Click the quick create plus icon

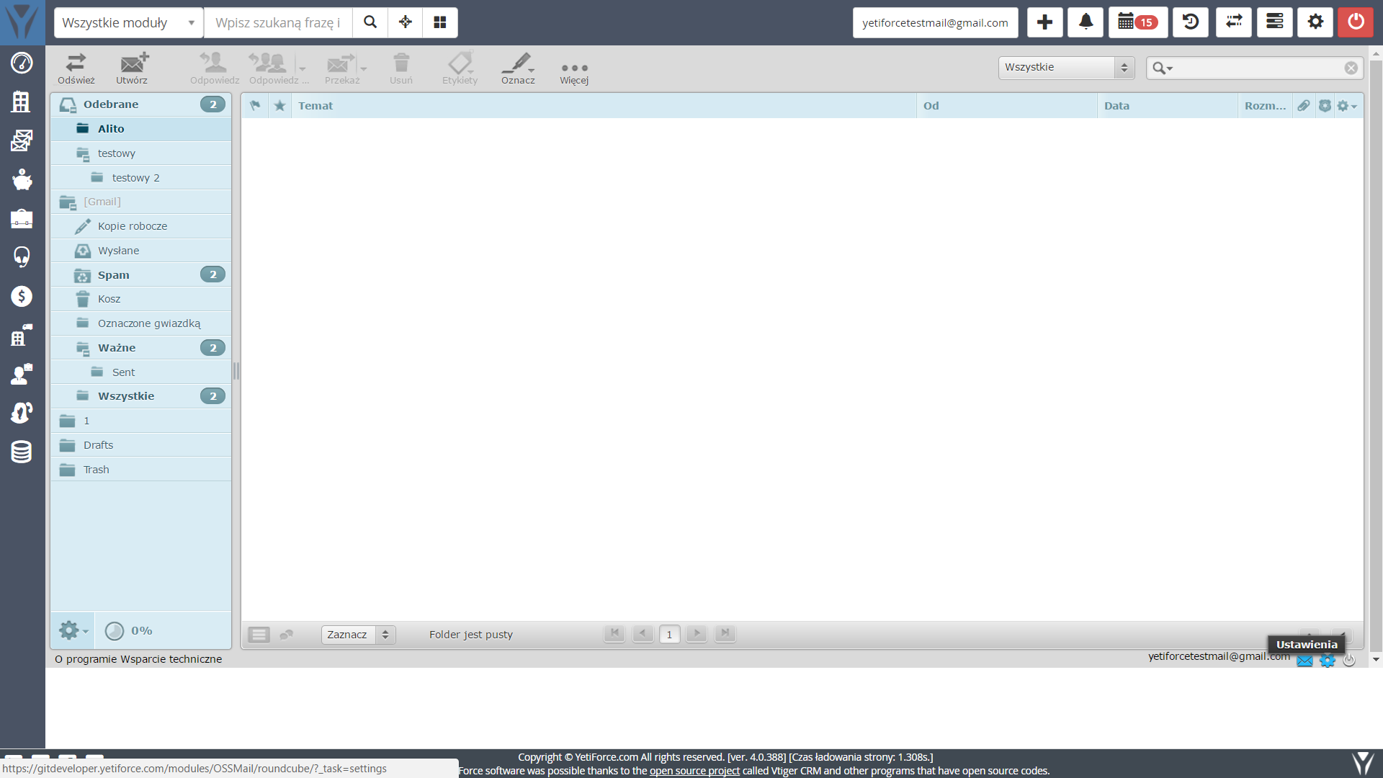1045,22
